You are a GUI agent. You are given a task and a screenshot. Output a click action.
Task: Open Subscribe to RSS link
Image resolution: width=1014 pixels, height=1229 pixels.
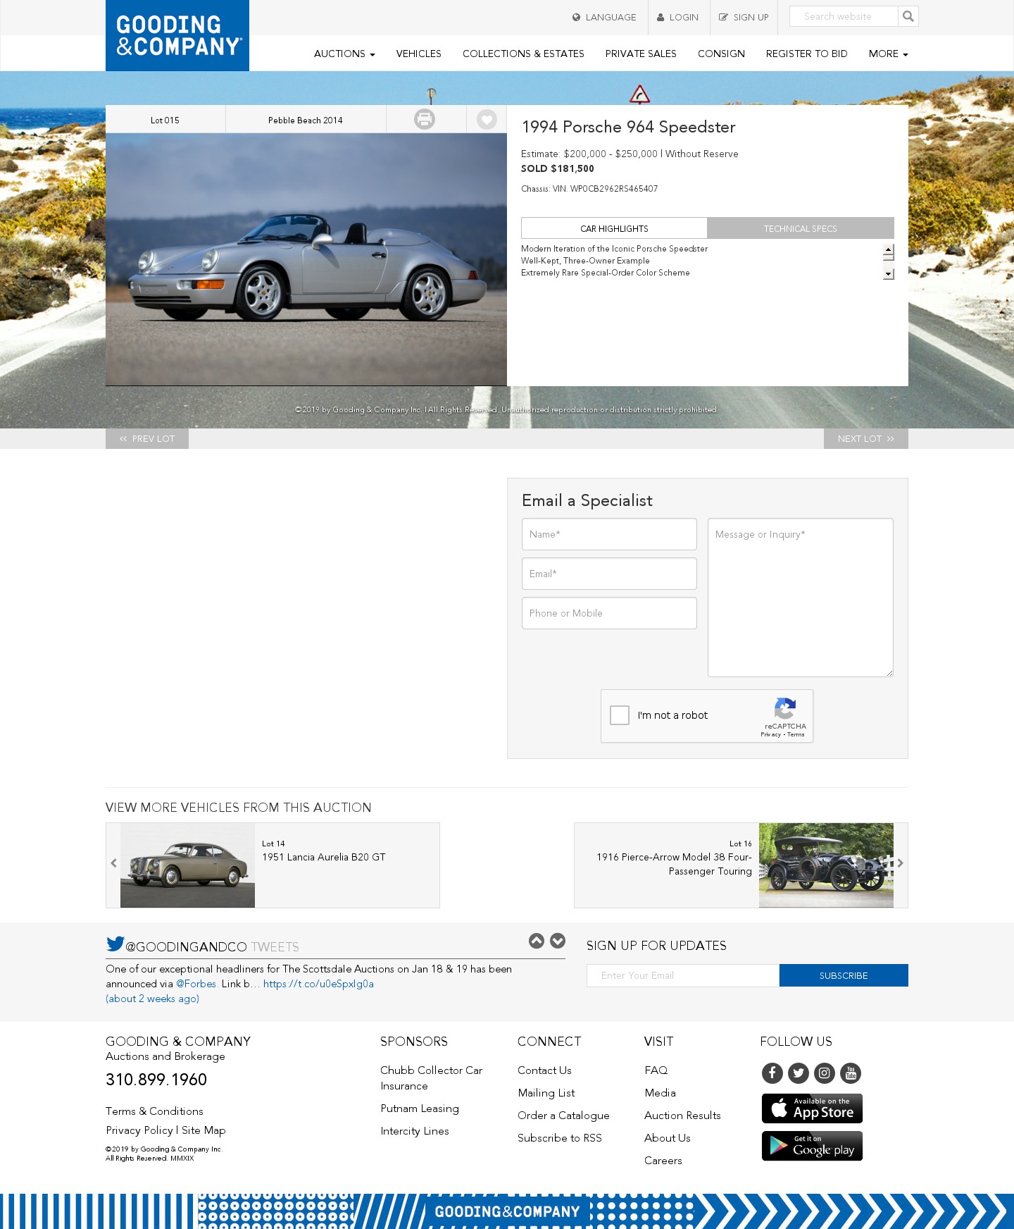click(560, 1138)
